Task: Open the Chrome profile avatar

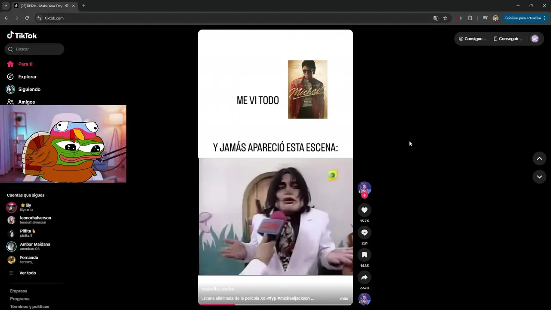Action: tap(495, 18)
